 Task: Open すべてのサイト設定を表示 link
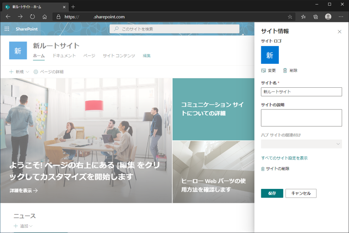[x=284, y=158]
